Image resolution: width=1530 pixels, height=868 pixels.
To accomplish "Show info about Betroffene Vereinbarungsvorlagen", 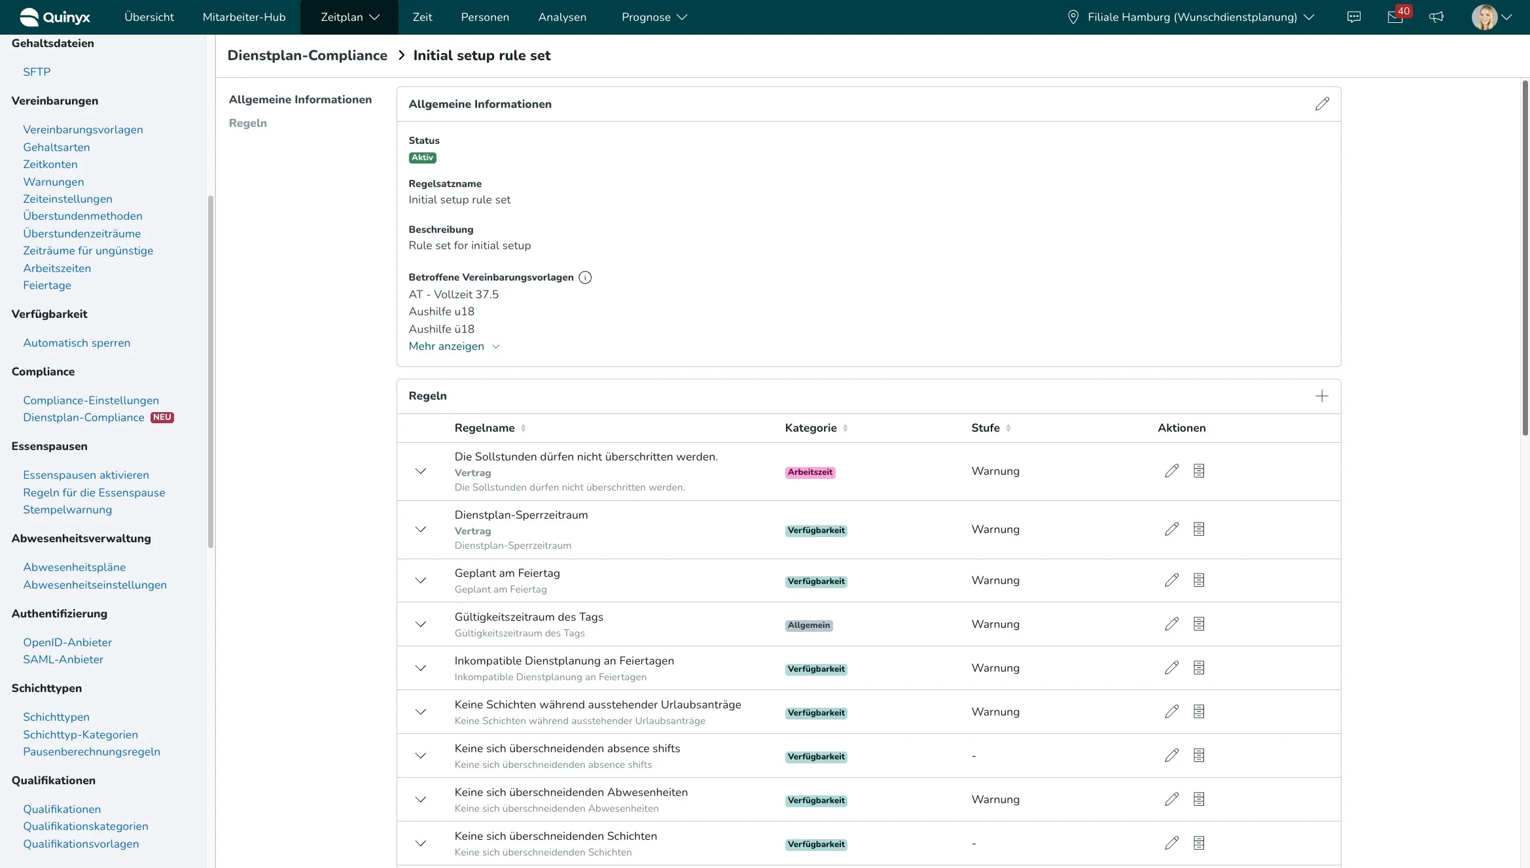I will pos(585,277).
